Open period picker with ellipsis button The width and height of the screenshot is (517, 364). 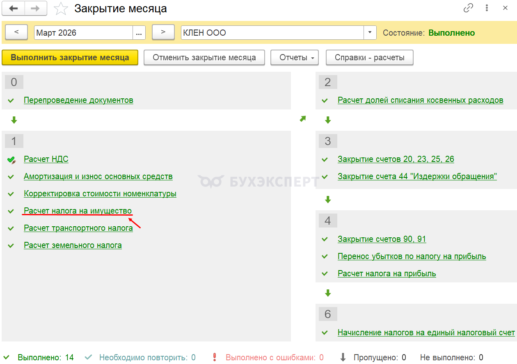coord(139,33)
